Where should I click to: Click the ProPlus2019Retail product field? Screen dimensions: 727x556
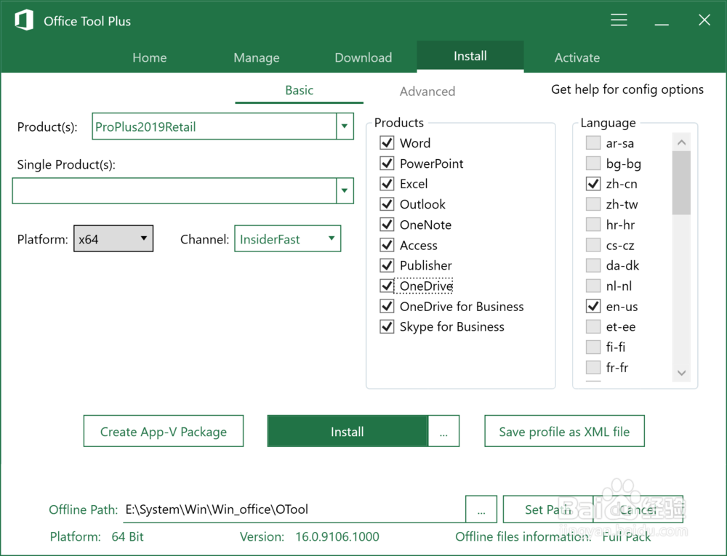coord(214,126)
